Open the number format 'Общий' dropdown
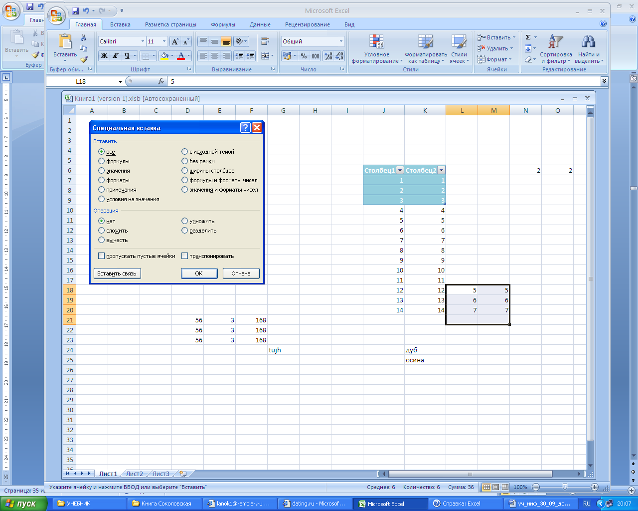The width and height of the screenshot is (638, 511). [341, 41]
